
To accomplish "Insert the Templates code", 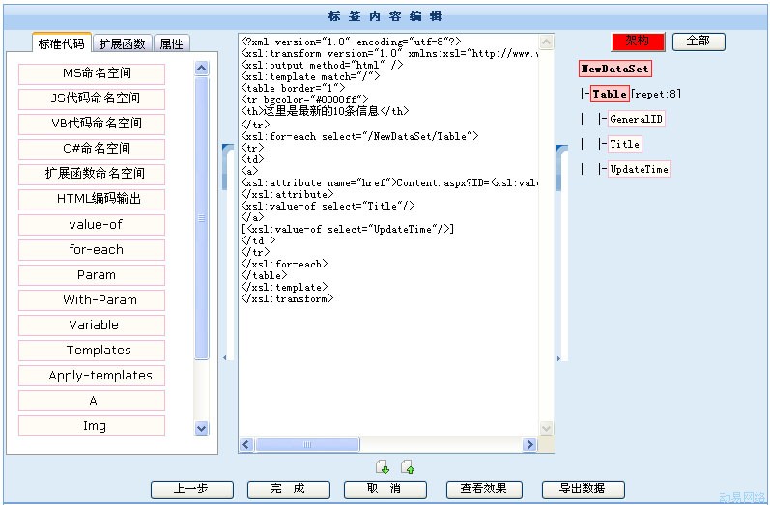I will (92, 351).
